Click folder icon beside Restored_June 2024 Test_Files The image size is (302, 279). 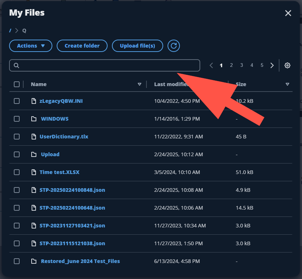(34, 261)
